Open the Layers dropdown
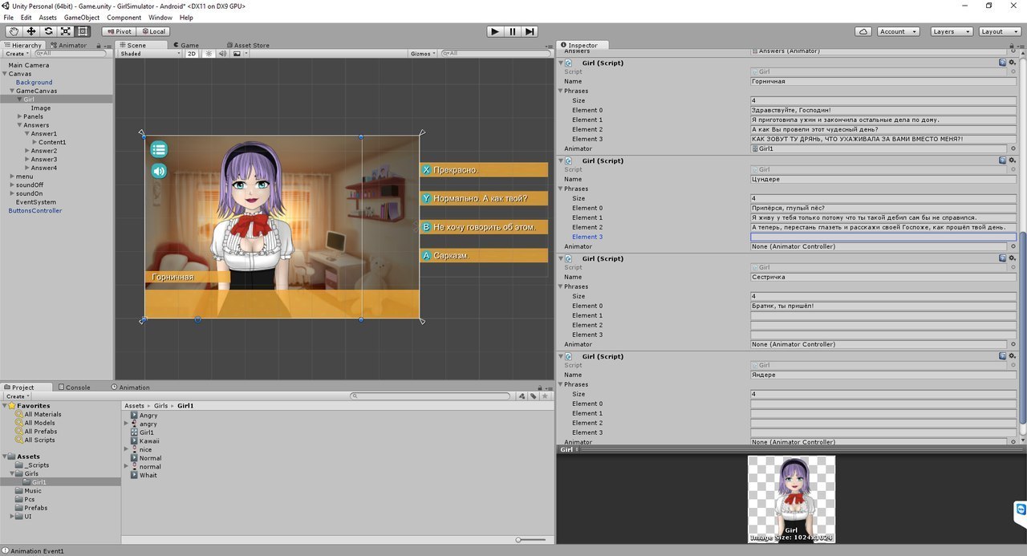The image size is (1027, 556). [952, 31]
